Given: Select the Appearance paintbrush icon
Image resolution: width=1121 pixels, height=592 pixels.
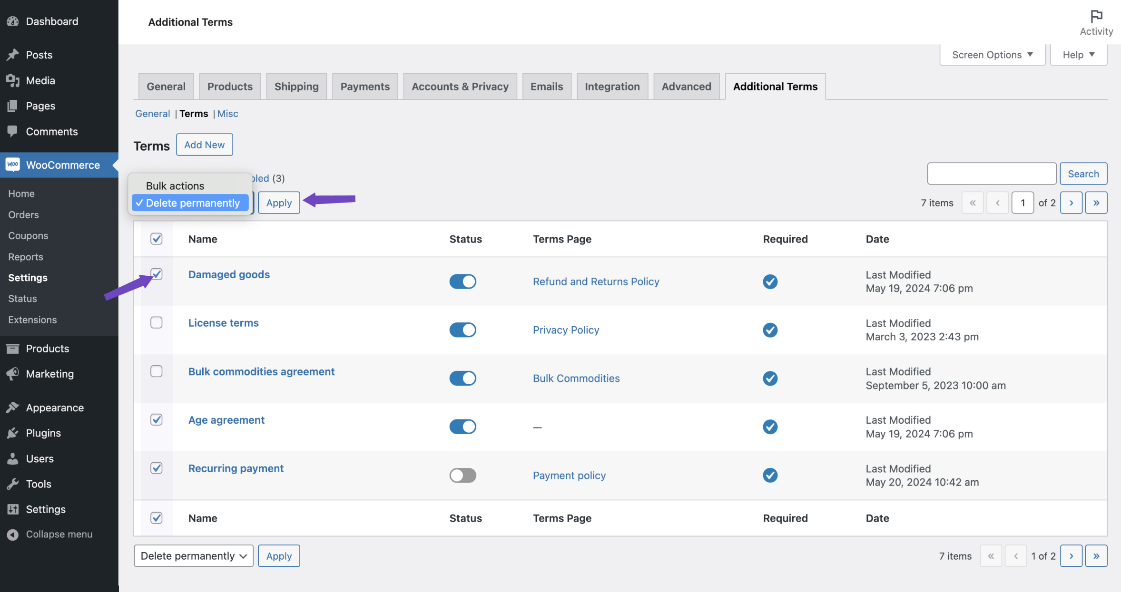Looking at the screenshot, I should point(13,408).
